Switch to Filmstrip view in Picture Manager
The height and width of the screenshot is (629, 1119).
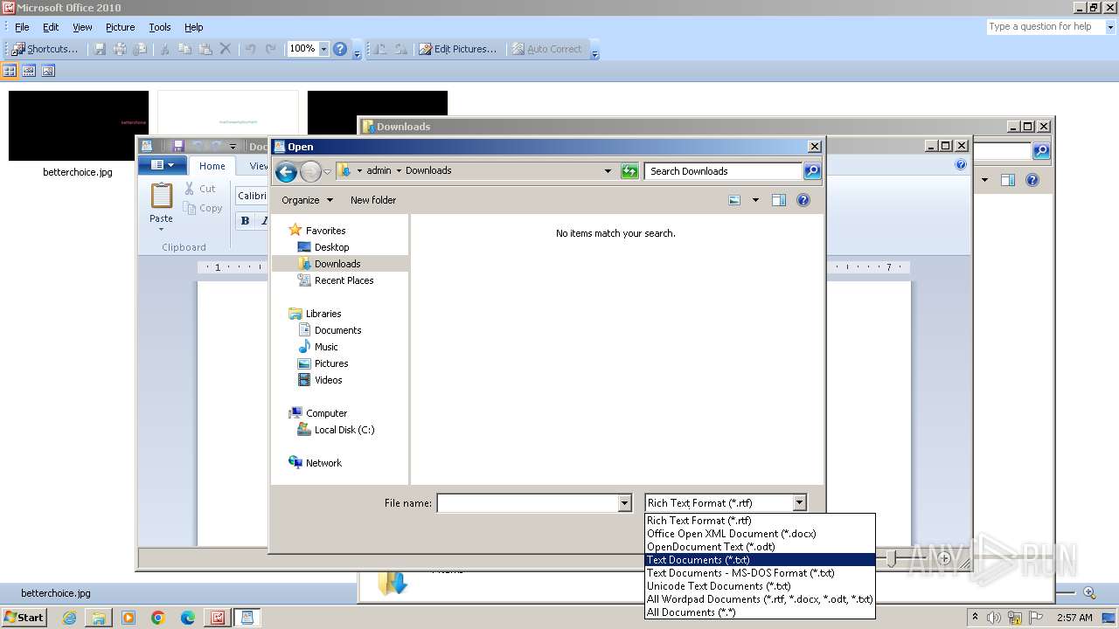click(x=29, y=71)
